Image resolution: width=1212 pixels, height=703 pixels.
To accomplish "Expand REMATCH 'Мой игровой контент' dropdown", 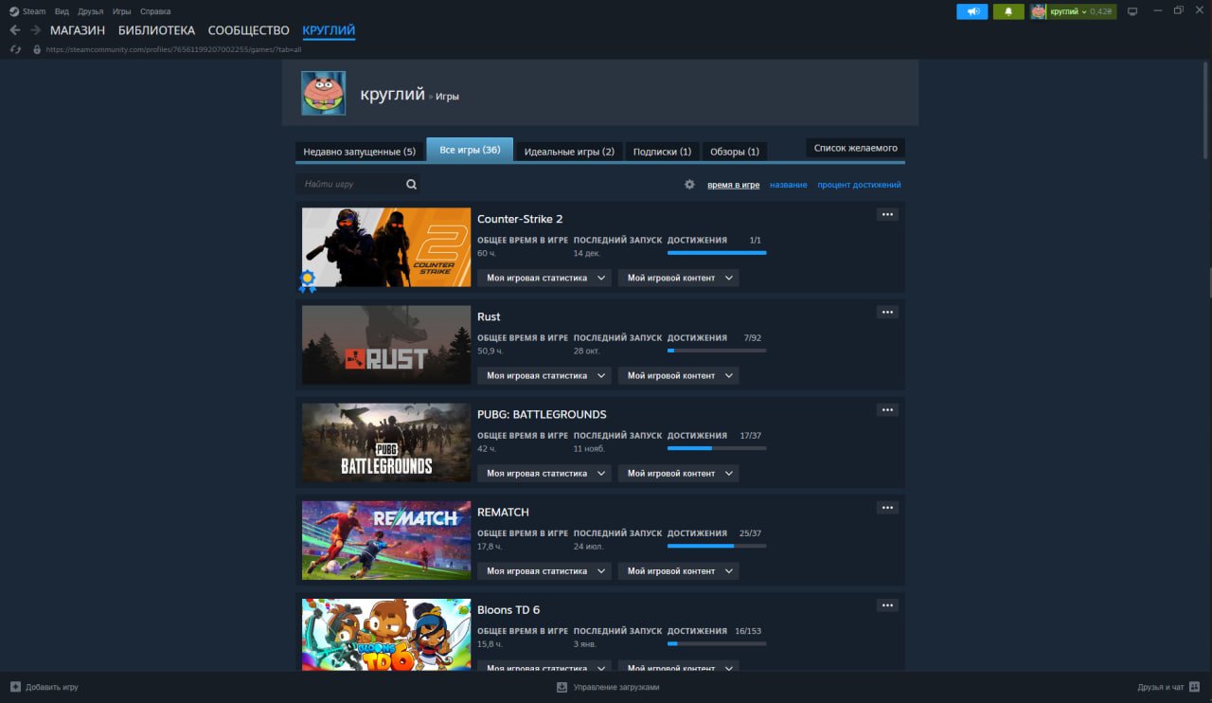I will point(679,571).
